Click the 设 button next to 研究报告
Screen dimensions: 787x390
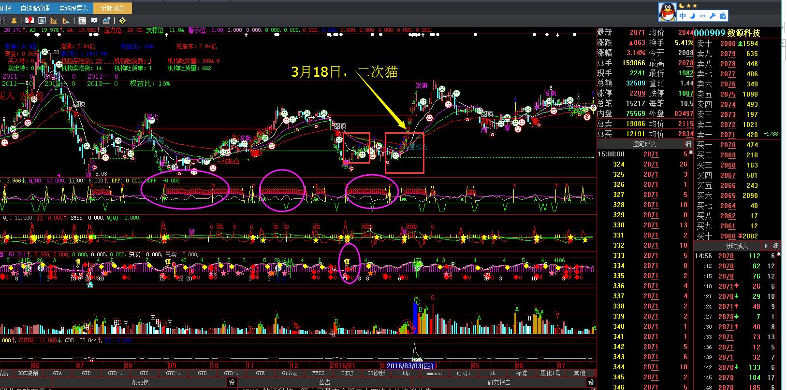(591, 382)
